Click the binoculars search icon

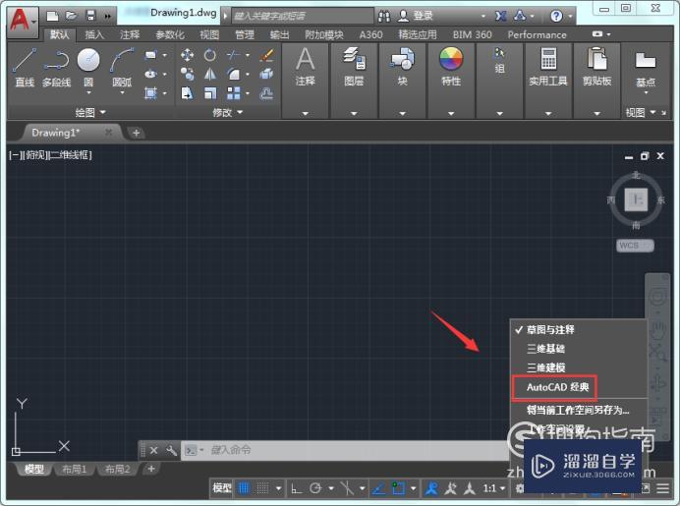384,16
